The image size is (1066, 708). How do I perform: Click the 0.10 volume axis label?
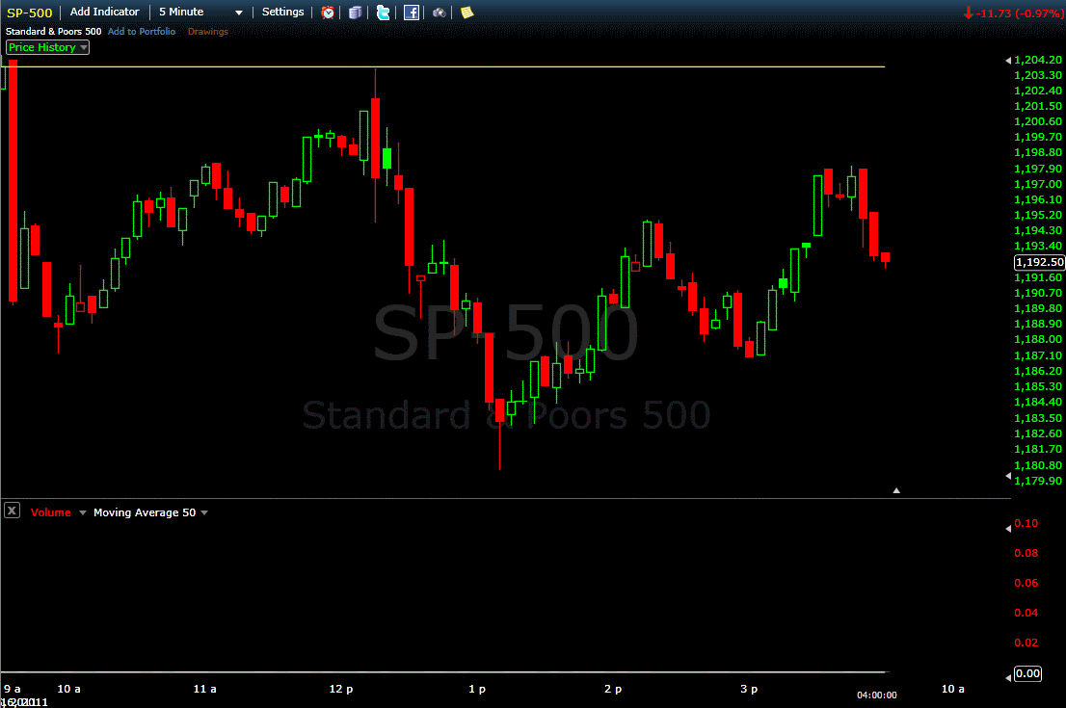point(1026,523)
